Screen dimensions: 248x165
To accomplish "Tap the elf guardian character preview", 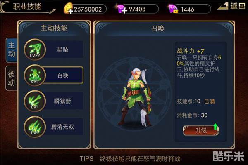I will tap(136, 98).
